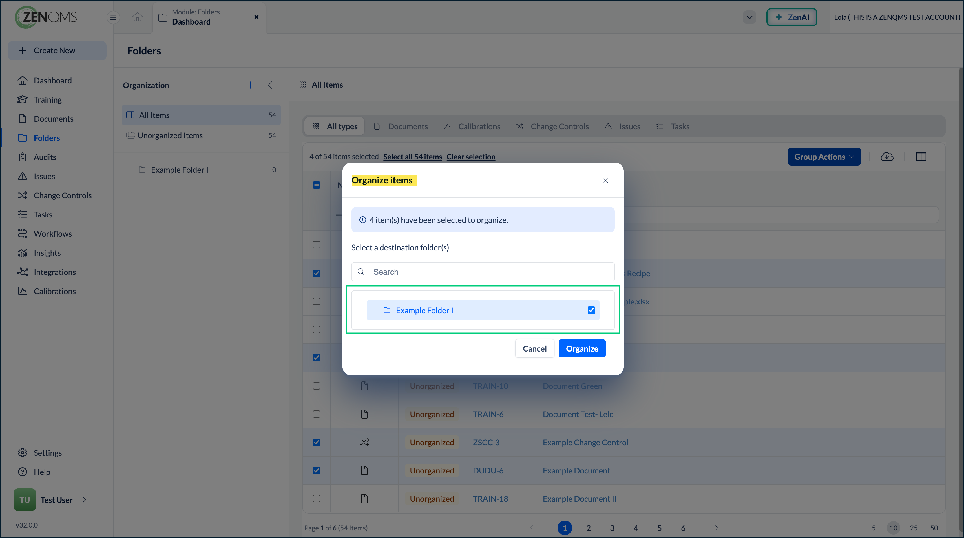Viewport: 964px width, 538px height.
Task: Uncheck DUDU-6 Example Document row checkbox
Action: point(317,470)
